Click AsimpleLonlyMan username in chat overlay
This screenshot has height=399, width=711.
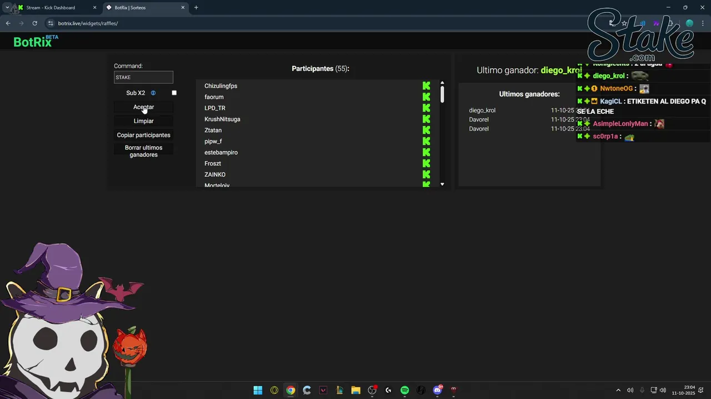point(620,124)
